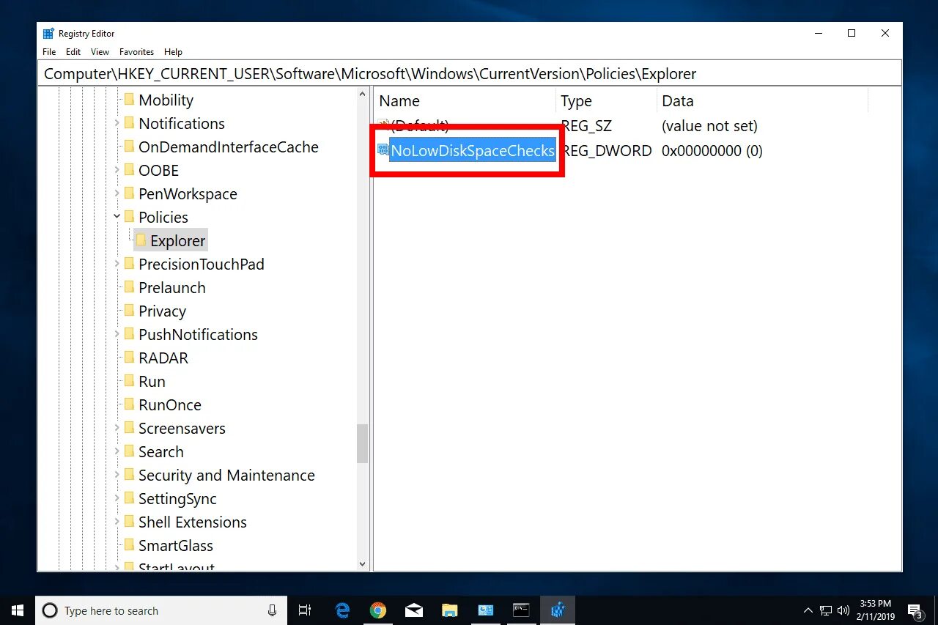This screenshot has width=938, height=625.
Task: Sort values by the Type column header
Action: [x=606, y=101]
